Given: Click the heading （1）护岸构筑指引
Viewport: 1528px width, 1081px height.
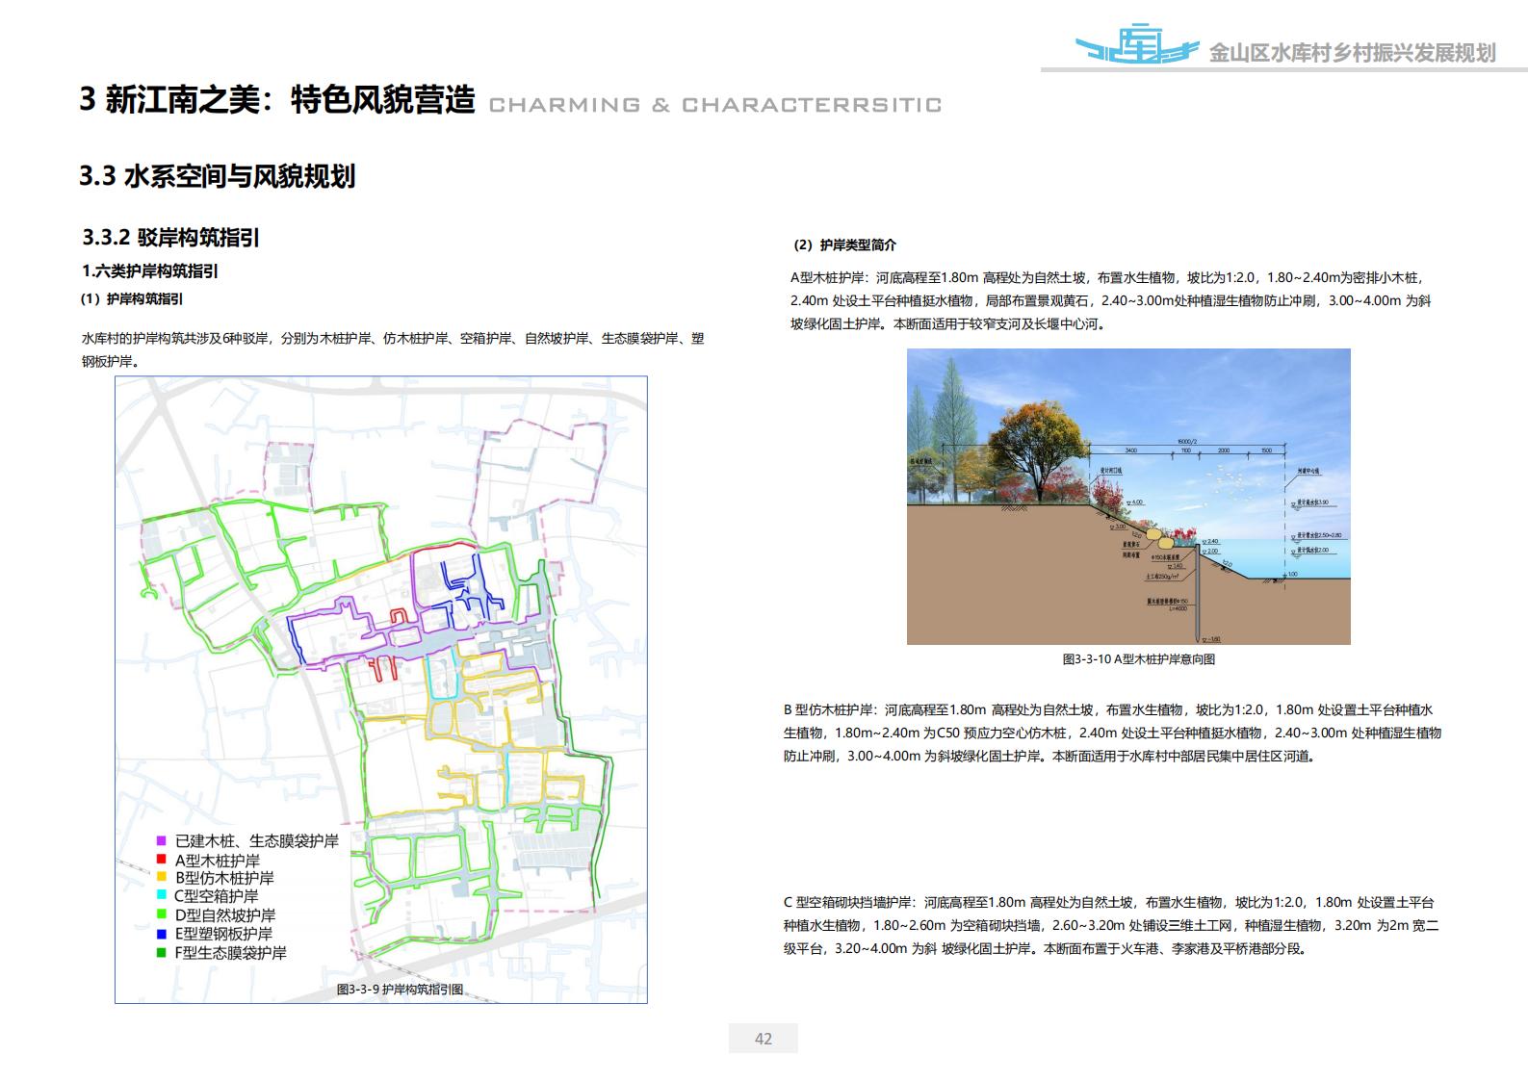Looking at the screenshot, I should pyautogui.click(x=132, y=299).
